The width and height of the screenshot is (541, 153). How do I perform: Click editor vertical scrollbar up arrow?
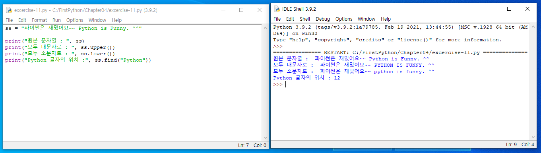coord(266,28)
